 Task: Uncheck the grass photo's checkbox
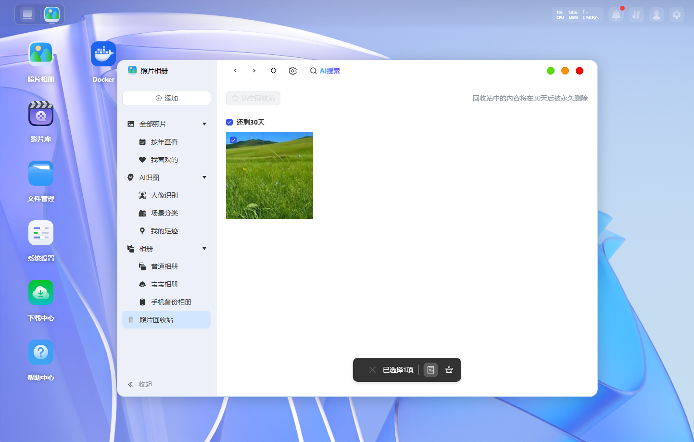233,140
